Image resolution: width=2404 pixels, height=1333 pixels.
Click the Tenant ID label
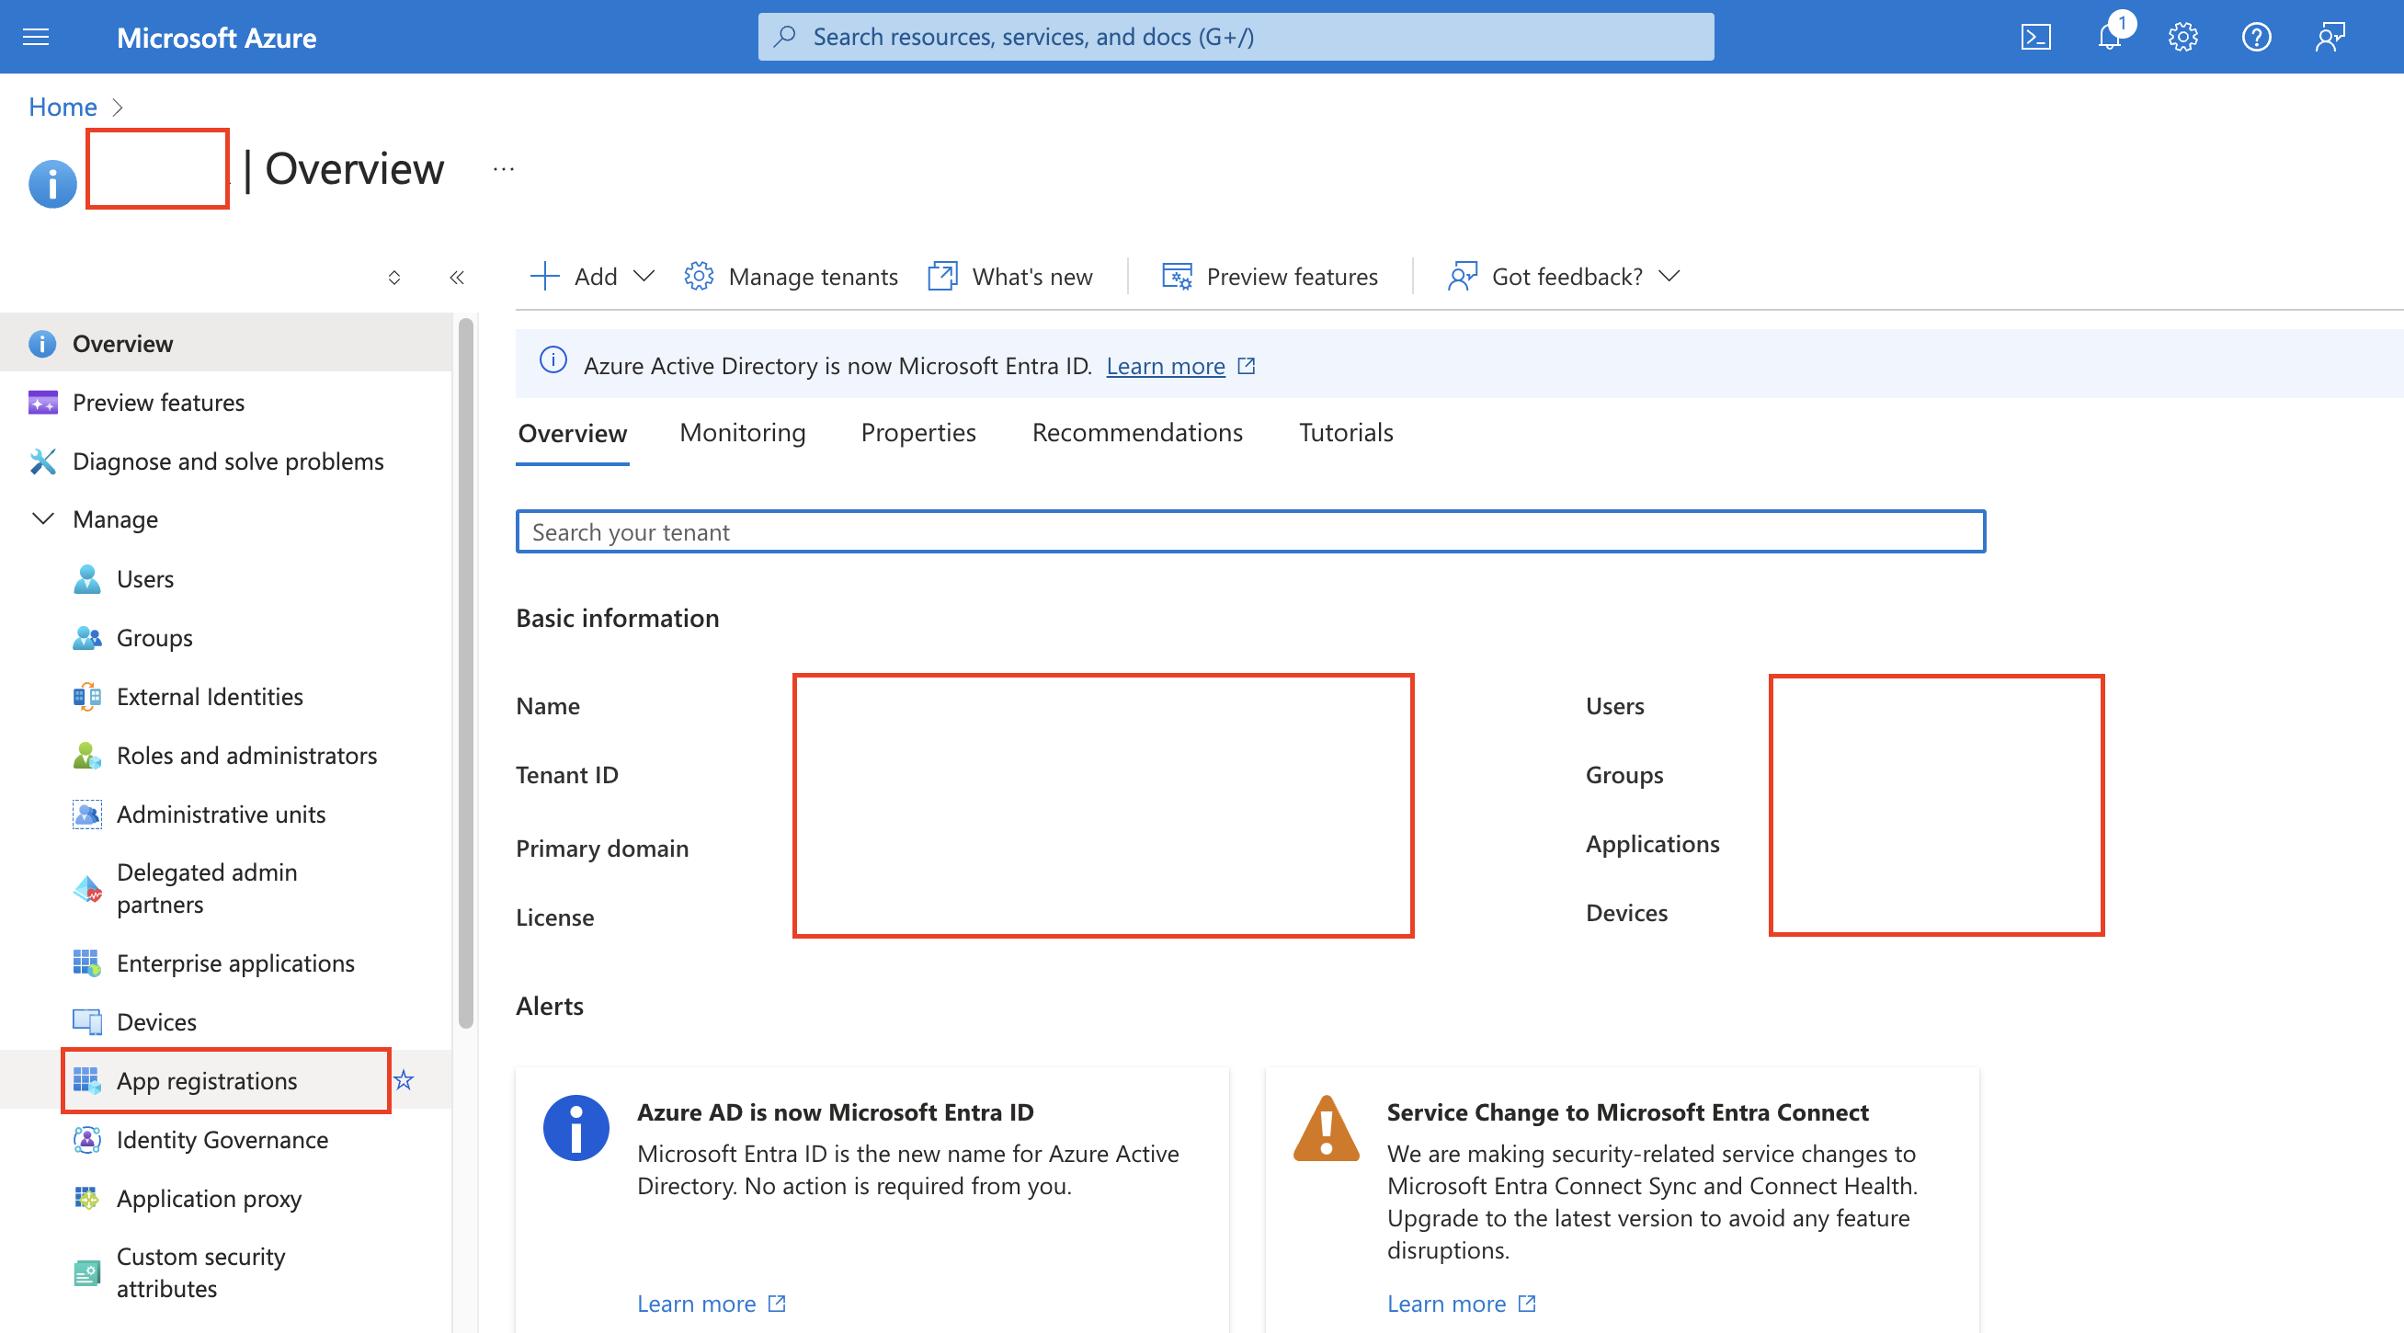566,775
